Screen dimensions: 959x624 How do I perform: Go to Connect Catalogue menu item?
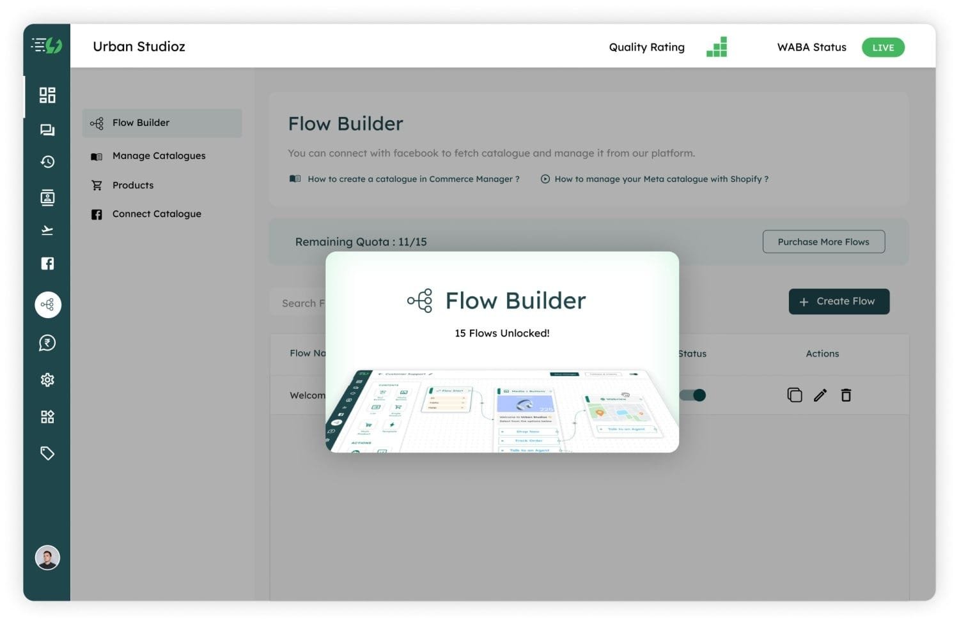(157, 214)
